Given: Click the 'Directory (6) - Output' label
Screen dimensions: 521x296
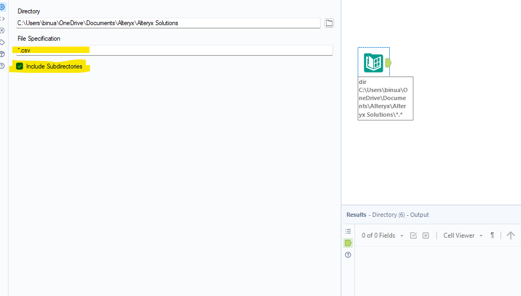Looking at the screenshot, I should click(401, 215).
